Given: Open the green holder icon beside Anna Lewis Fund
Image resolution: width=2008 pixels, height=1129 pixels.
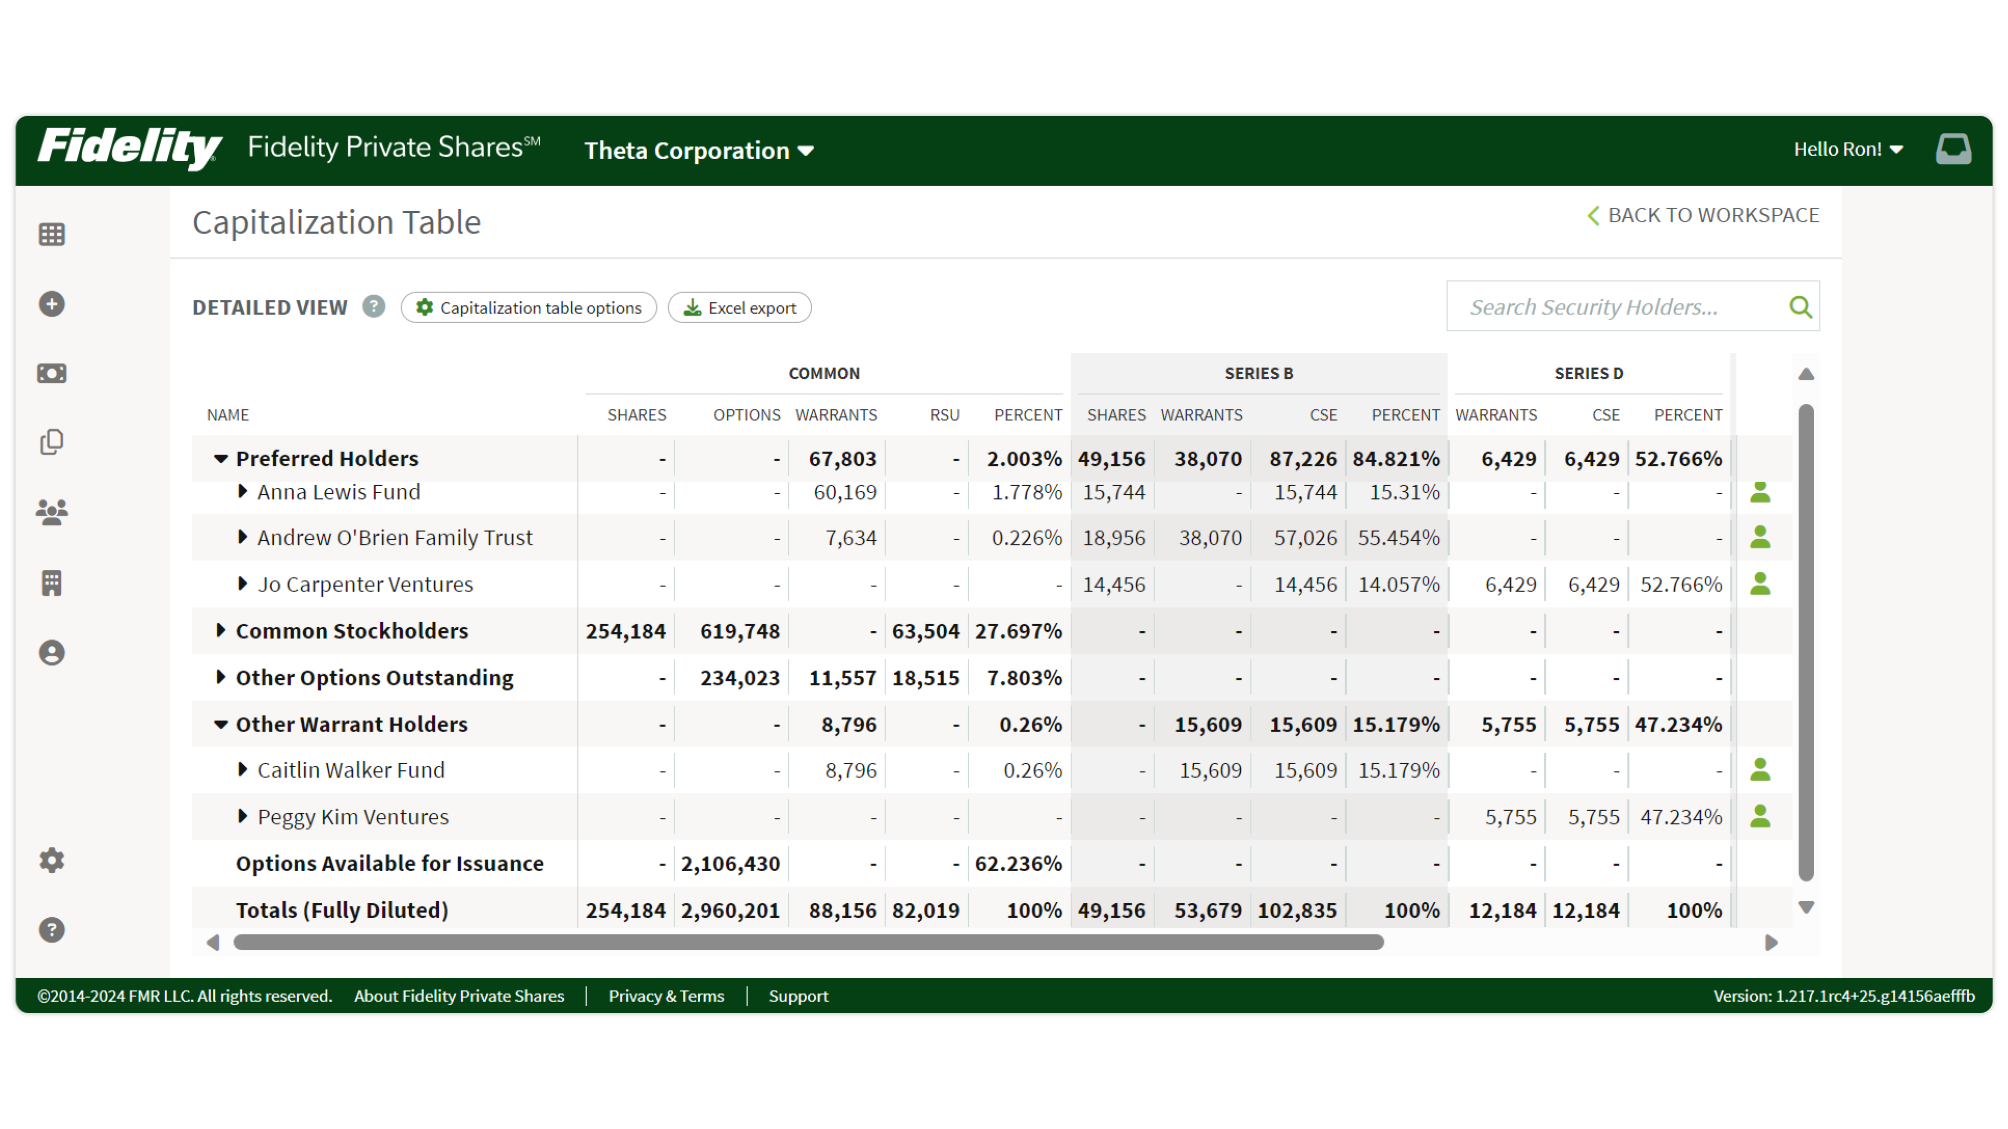Looking at the screenshot, I should pyautogui.click(x=1761, y=492).
